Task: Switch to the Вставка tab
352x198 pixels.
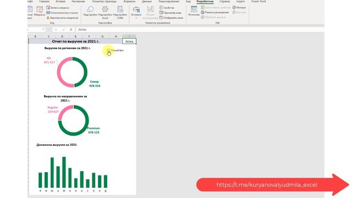Action: click(x=61, y=2)
